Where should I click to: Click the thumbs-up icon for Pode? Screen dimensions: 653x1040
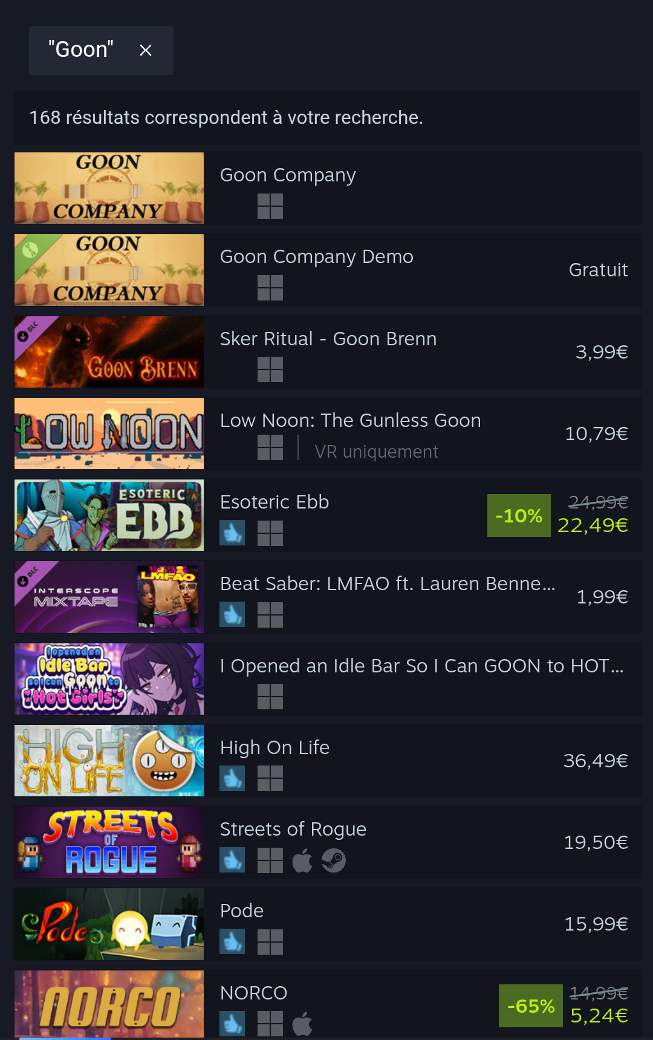(x=232, y=942)
